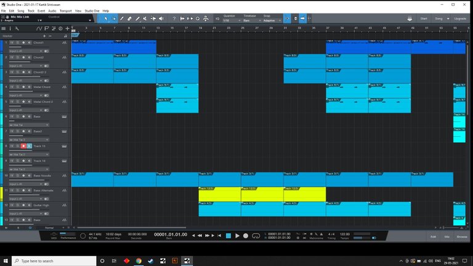This screenshot has height=266, width=473.
Task: Enable the Loop button in transport
Action: tap(254, 236)
